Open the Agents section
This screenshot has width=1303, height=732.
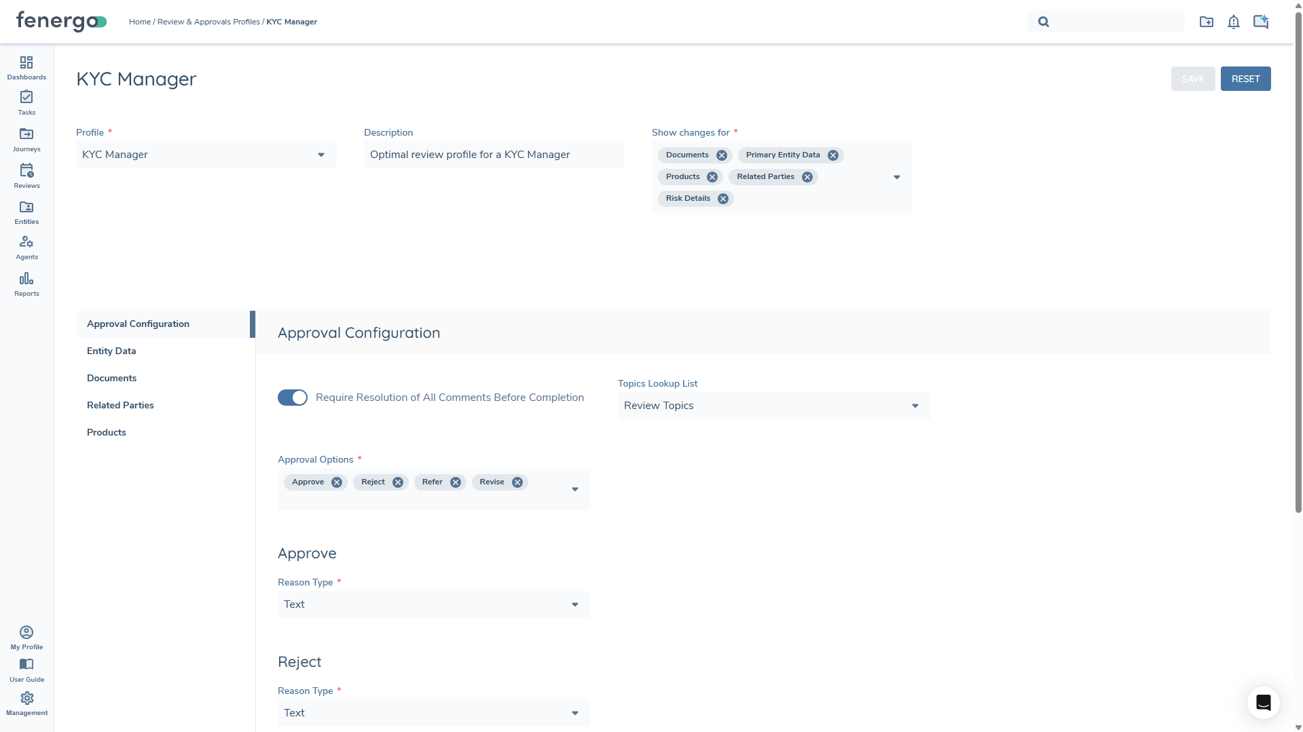pyautogui.click(x=26, y=247)
